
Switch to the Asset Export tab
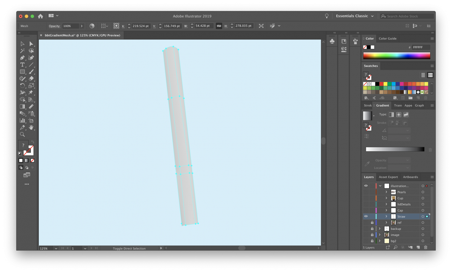click(x=388, y=177)
